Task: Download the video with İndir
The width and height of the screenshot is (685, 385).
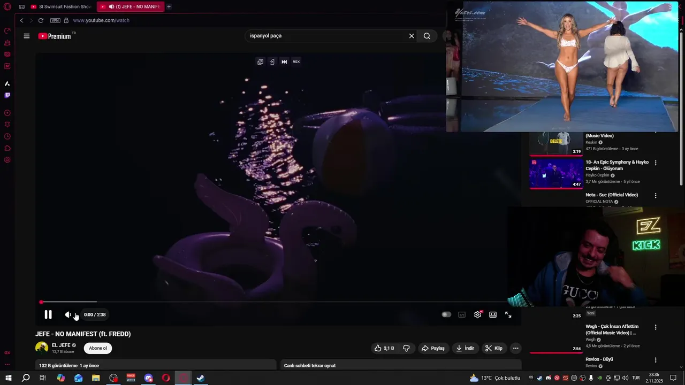Action: tap(465, 348)
